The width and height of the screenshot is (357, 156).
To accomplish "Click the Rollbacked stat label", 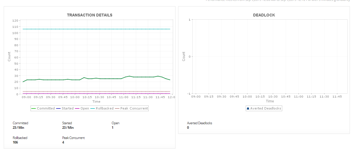I will 20,138.
